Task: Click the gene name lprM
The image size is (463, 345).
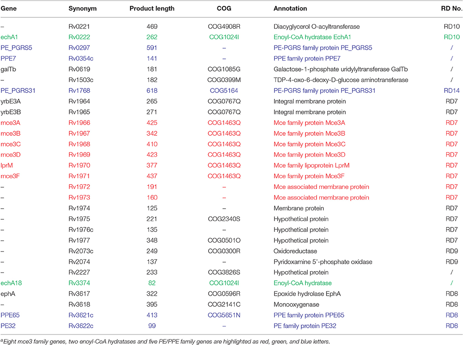Action: [x=6, y=165]
